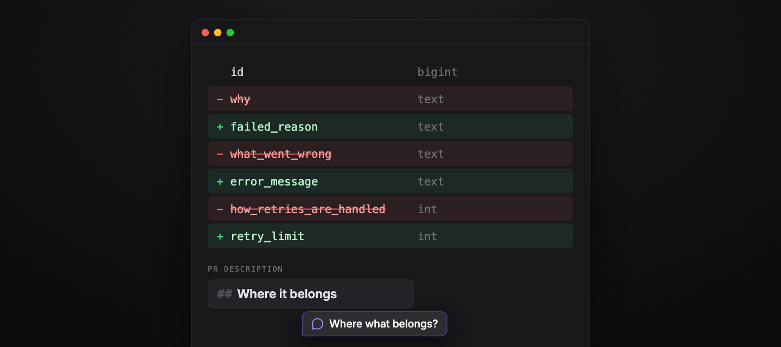
Task: Click the 'text' type in the what_went_wrong row
Action: pos(431,154)
